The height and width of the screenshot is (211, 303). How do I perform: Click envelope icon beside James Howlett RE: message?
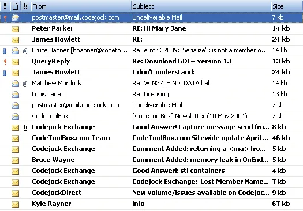point(15,40)
